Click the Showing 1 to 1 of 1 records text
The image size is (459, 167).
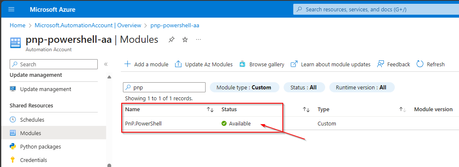(159, 99)
